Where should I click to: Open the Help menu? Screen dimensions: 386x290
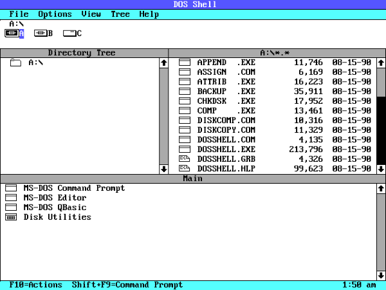[149, 14]
